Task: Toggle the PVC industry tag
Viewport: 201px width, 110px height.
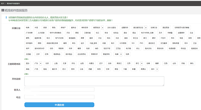Action: click(x=141, y=43)
